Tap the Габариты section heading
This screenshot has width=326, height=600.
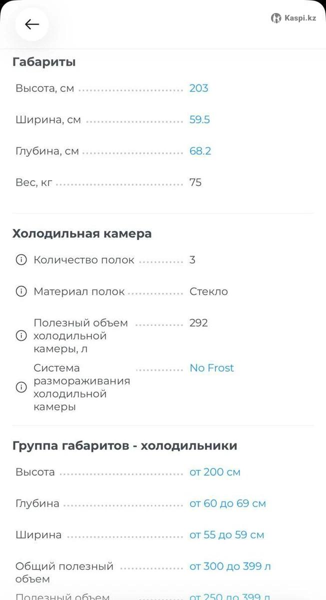pos(44,62)
